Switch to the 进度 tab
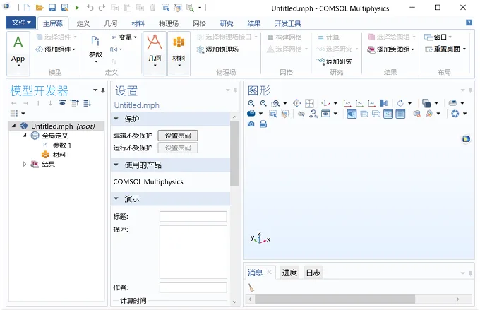 289,273
